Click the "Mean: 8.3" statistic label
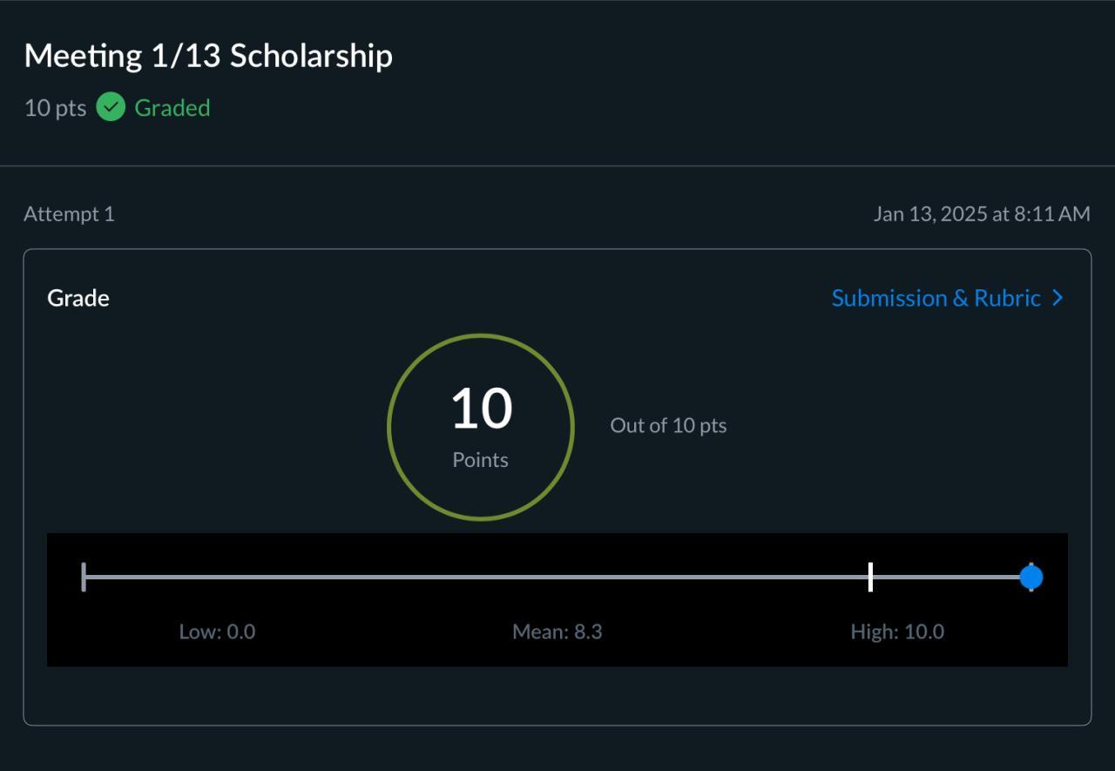The image size is (1115, 771). 557,632
